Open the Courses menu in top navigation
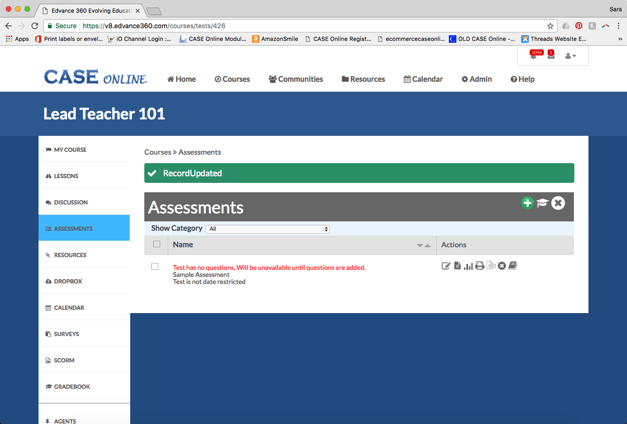The width and height of the screenshot is (627, 424). [x=232, y=79]
